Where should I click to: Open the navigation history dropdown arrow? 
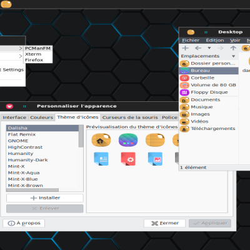pos(209,48)
